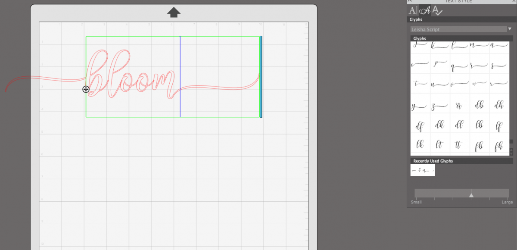Click the glyph list scroll up arrow

(x=511, y=150)
